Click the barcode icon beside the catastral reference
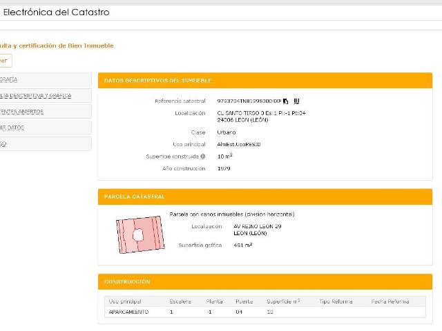 coord(296,101)
